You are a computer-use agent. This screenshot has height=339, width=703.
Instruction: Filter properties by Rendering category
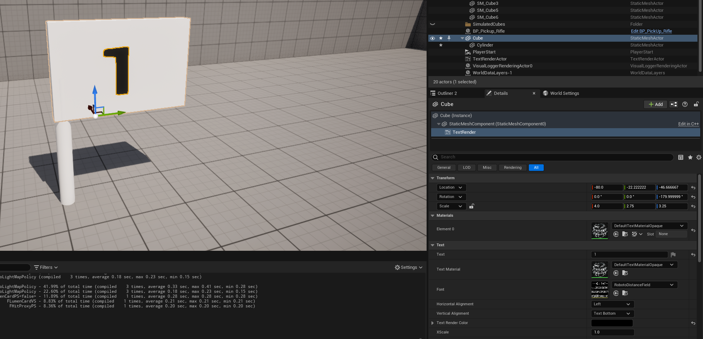pyautogui.click(x=513, y=168)
